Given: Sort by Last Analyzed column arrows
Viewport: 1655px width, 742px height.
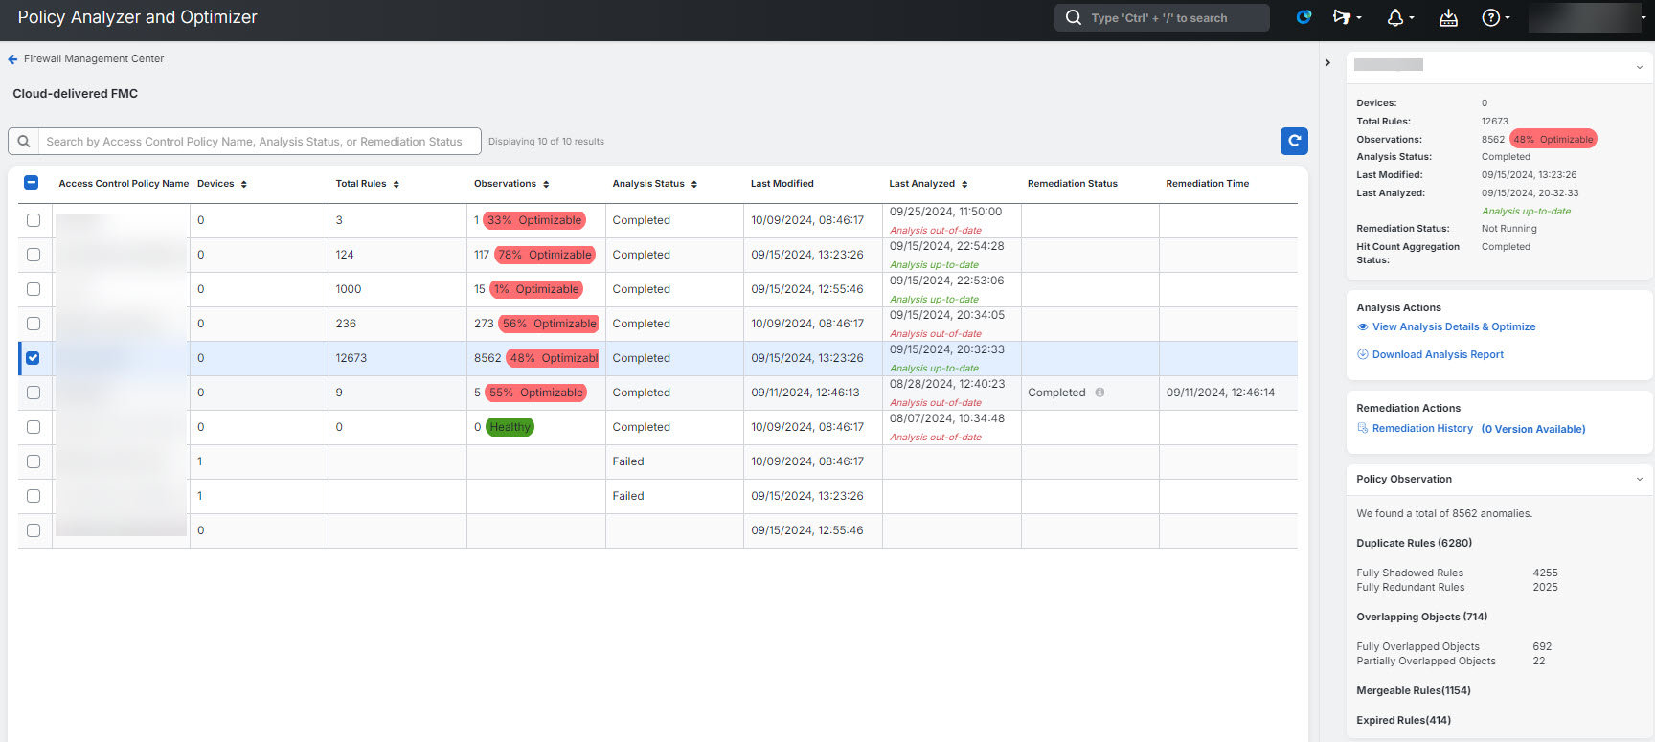Looking at the screenshot, I should pyautogui.click(x=964, y=184).
